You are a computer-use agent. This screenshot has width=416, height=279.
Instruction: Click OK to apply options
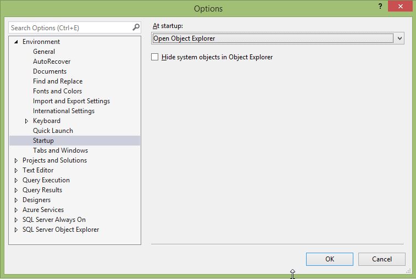(330, 259)
